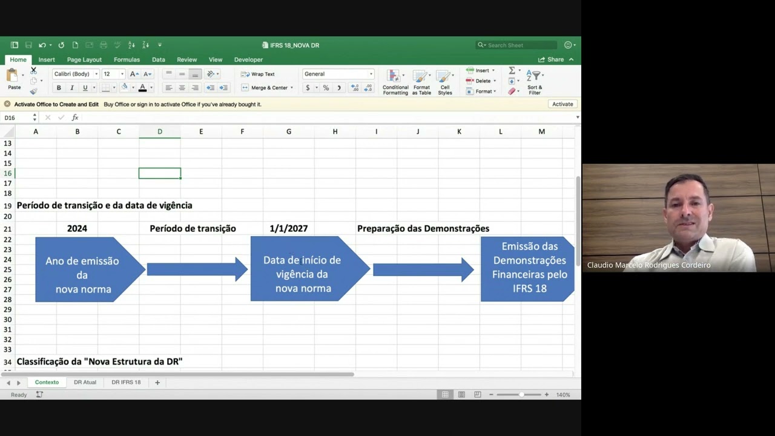This screenshot has height=436, width=775.
Task: Toggle bottom vertical alignment
Action: (195, 74)
